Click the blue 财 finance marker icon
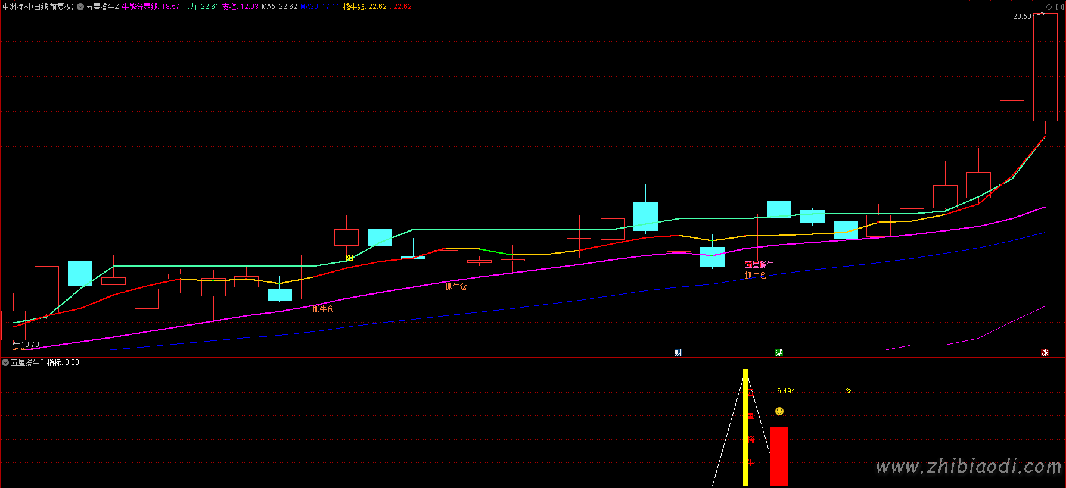The height and width of the screenshot is (488, 1066). click(x=678, y=353)
